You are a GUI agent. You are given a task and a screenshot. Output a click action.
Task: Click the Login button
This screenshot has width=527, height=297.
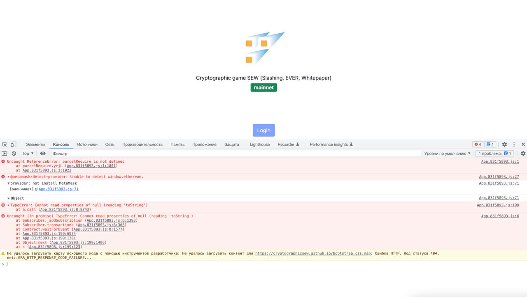(x=263, y=130)
